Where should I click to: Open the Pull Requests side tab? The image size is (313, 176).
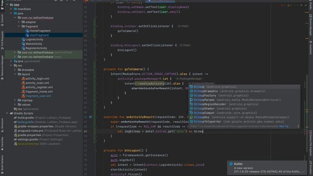pos(2,40)
